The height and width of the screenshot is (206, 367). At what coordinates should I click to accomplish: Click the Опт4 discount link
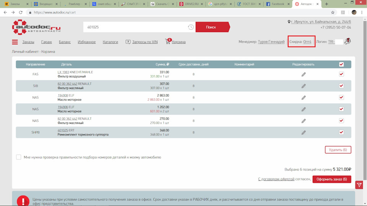(x=307, y=42)
